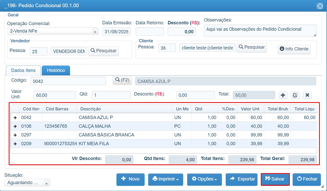Search for a Vendedor with Pesquisar

104,51
